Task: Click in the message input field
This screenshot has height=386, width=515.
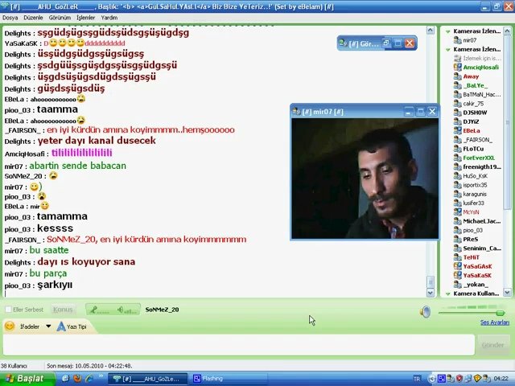Action: 239,345
